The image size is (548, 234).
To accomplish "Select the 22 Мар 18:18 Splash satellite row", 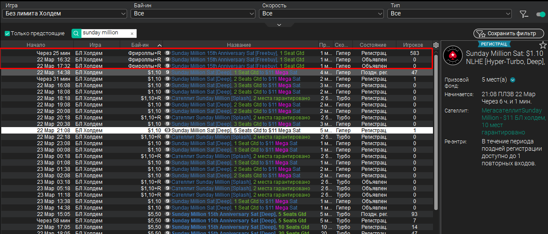I will pyautogui.click(x=217, y=98).
